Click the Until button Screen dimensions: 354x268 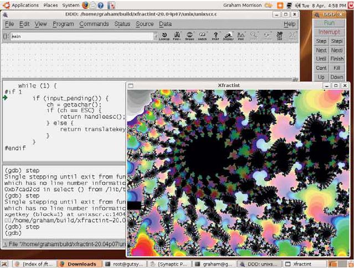tap(321, 59)
